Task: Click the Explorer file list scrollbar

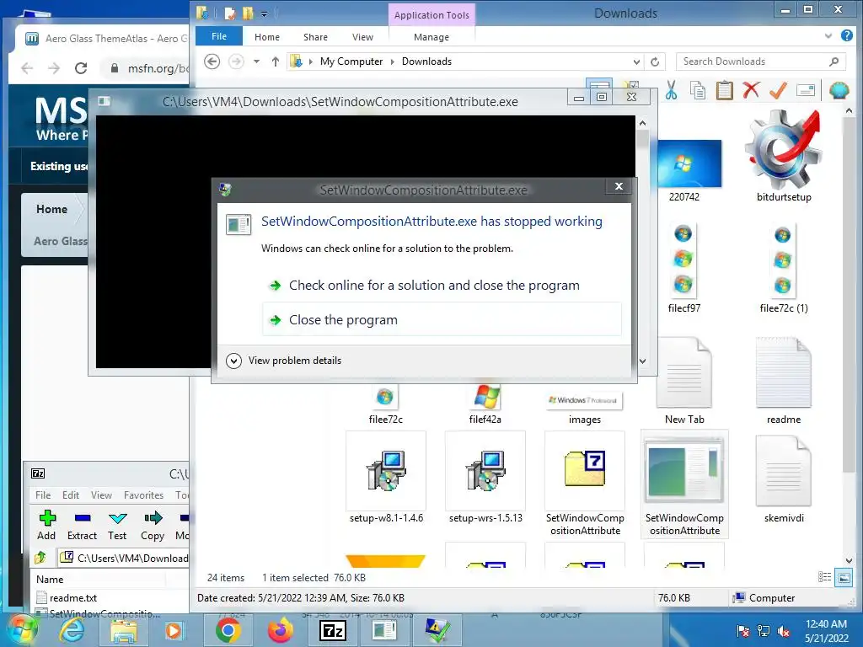Action: pyautogui.click(x=848, y=294)
